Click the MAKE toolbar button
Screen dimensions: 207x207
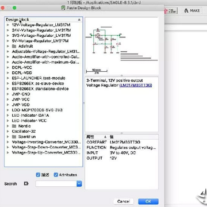click(192, 11)
